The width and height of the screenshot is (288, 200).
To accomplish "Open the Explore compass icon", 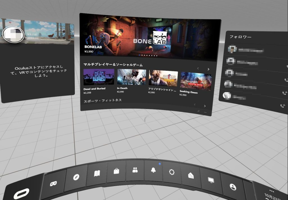I will [76, 177].
